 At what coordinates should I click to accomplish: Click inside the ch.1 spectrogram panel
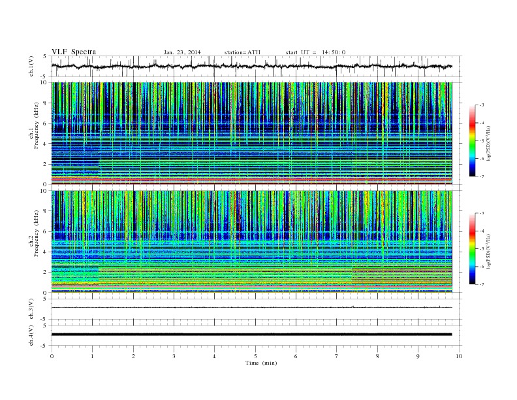(251, 133)
